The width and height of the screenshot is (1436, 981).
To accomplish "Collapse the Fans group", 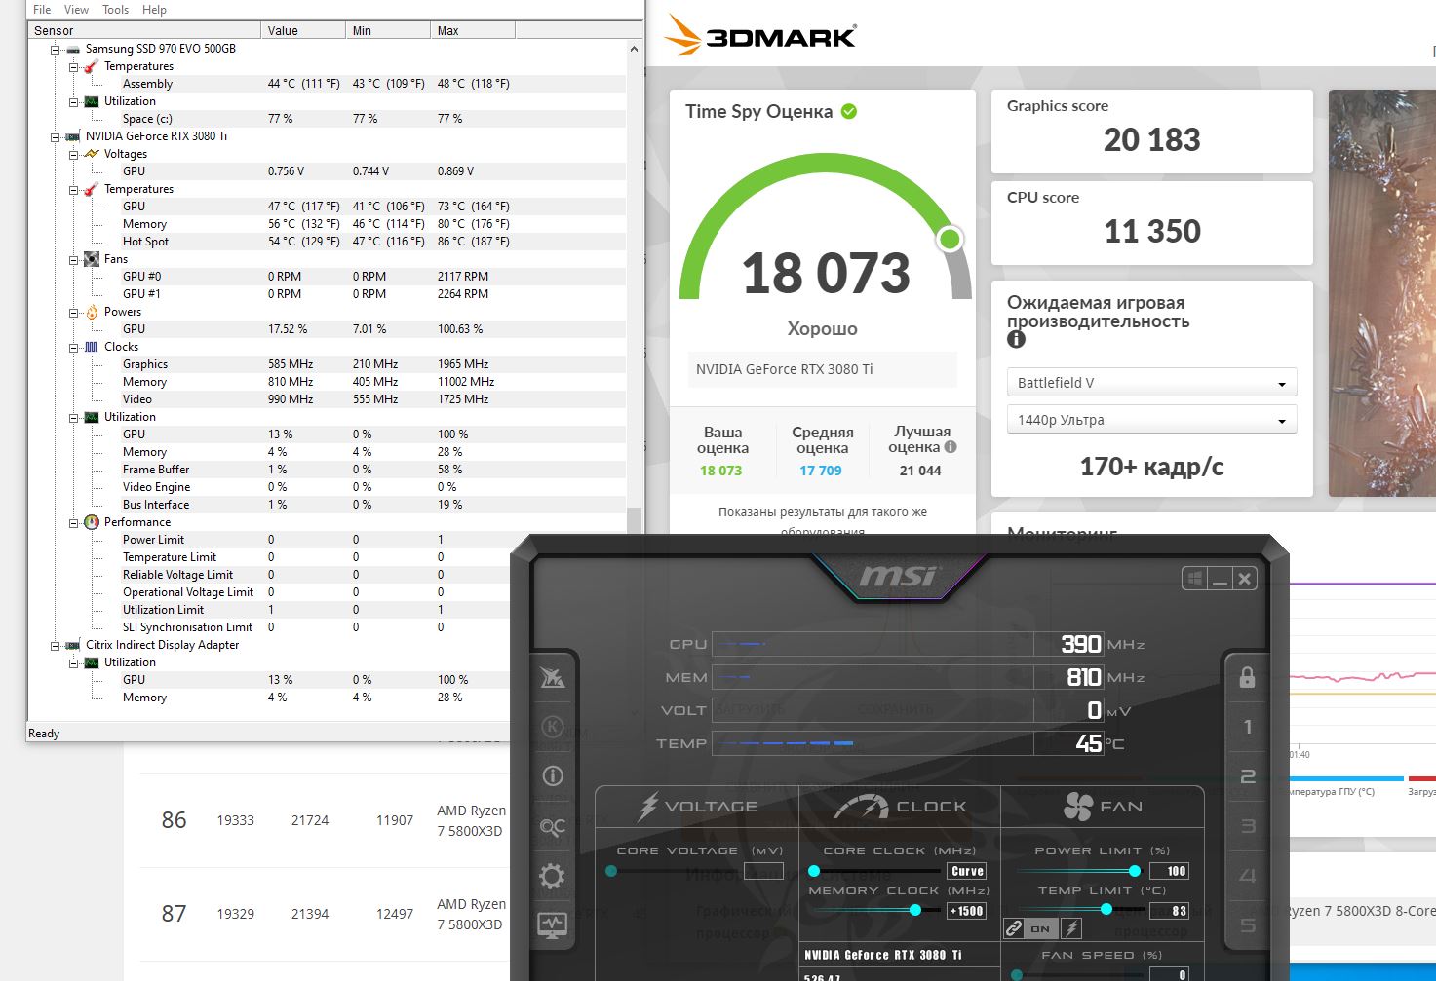I will (74, 259).
